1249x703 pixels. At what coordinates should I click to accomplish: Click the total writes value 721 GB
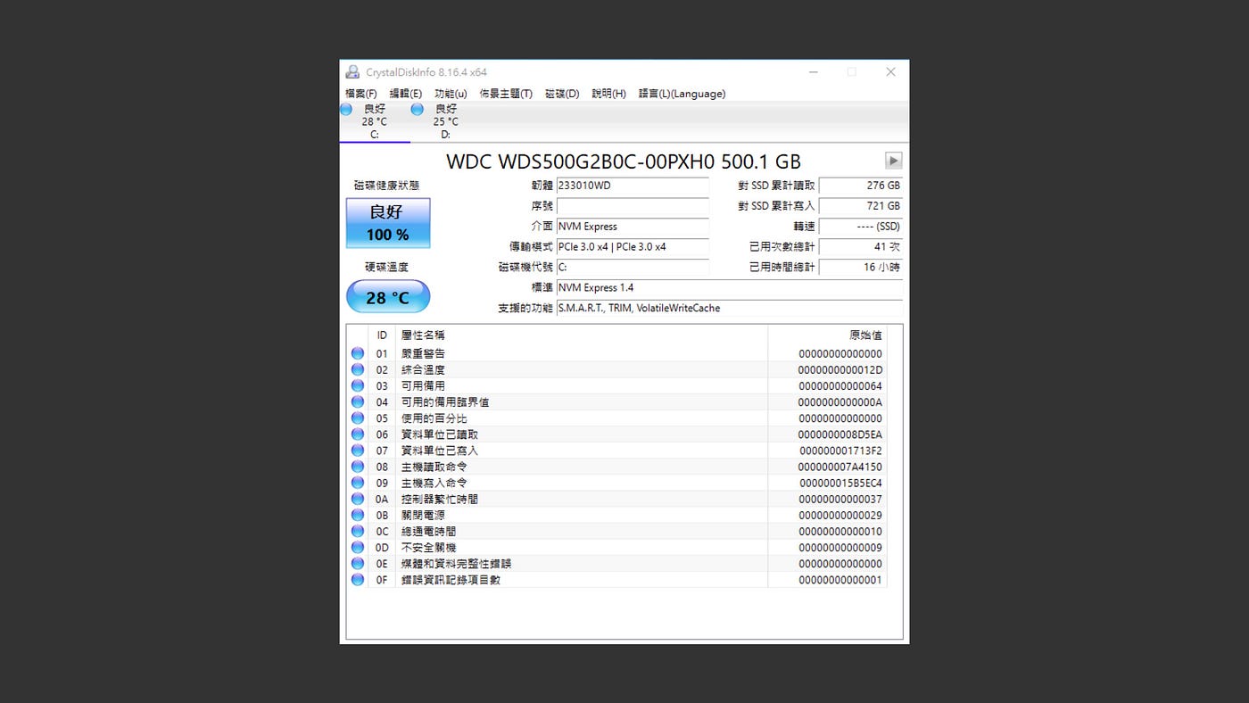point(861,206)
